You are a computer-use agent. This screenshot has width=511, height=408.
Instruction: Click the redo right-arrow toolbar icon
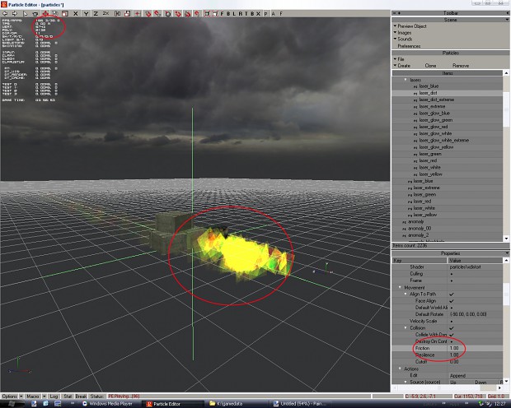point(15,14)
